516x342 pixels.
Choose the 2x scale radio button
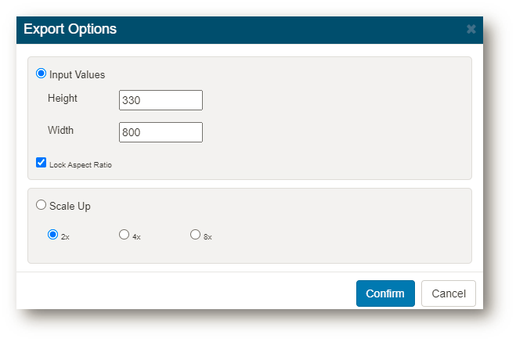[52, 235]
